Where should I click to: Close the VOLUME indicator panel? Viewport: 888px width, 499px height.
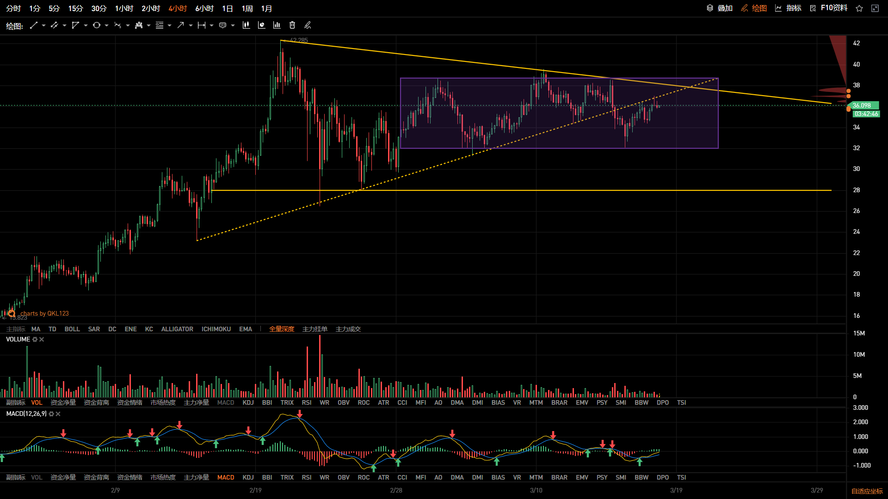click(x=42, y=339)
